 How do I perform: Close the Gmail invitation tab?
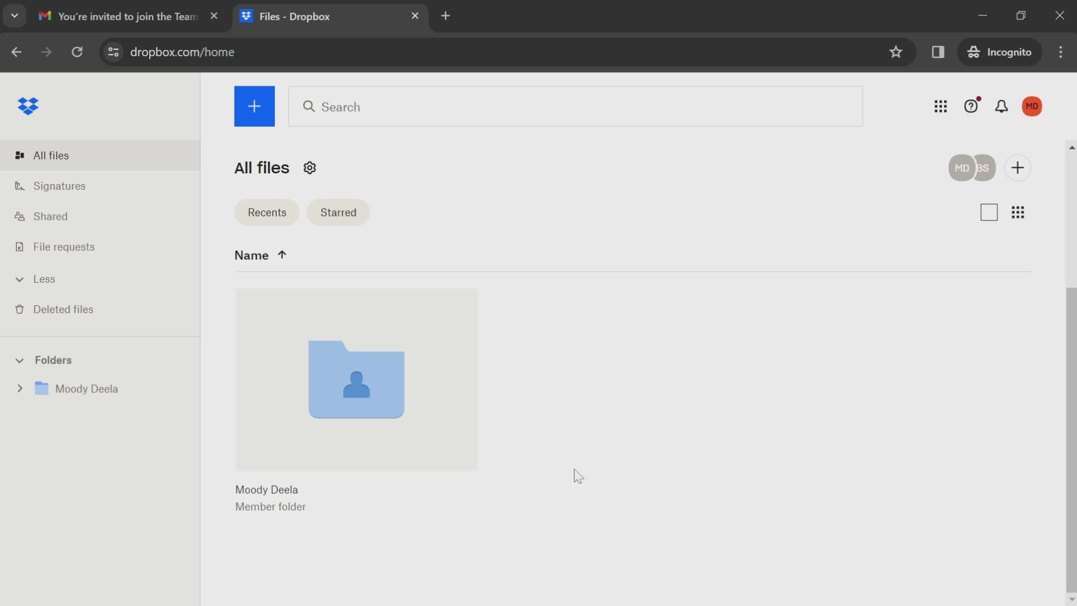pyautogui.click(x=214, y=16)
